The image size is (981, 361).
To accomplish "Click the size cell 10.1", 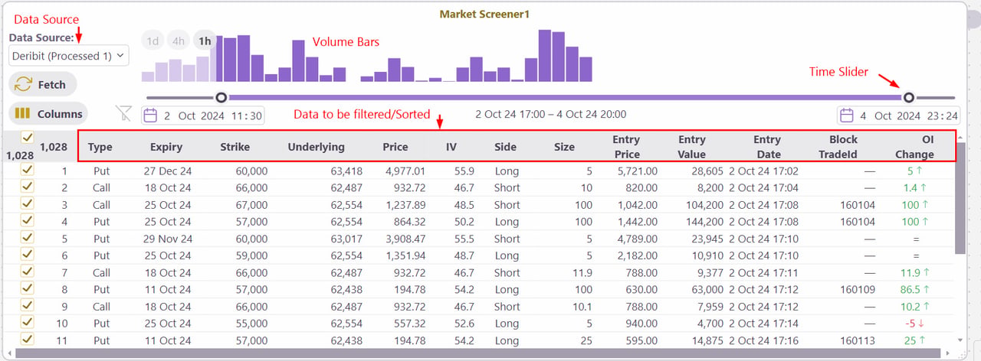I will tap(582, 305).
